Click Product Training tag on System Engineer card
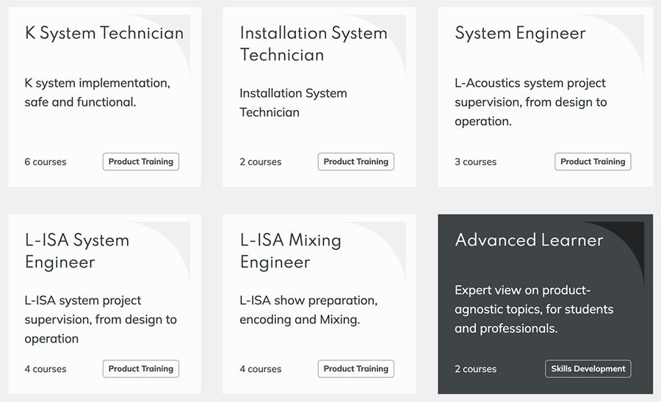 (593, 162)
